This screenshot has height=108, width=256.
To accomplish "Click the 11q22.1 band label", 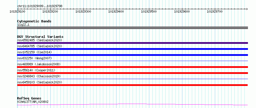I will click(23, 25).
